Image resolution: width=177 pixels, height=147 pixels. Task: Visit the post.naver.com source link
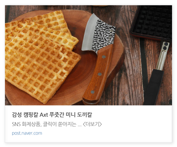tap(27, 133)
